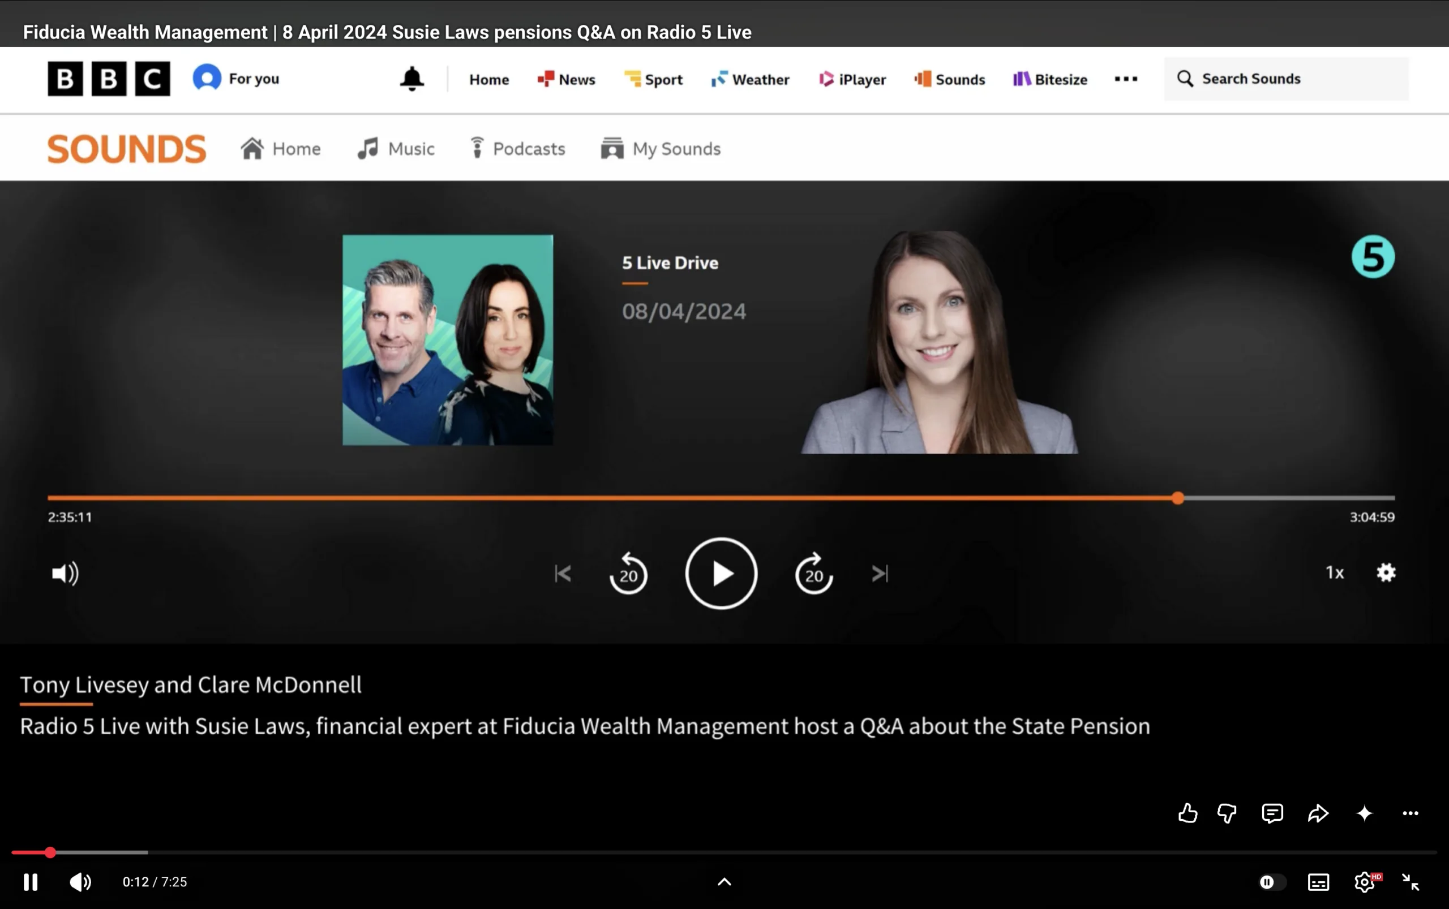Viewport: 1449px width, 909px height.
Task: Rewind 20 seconds in Sounds player
Action: [x=629, y=574]
